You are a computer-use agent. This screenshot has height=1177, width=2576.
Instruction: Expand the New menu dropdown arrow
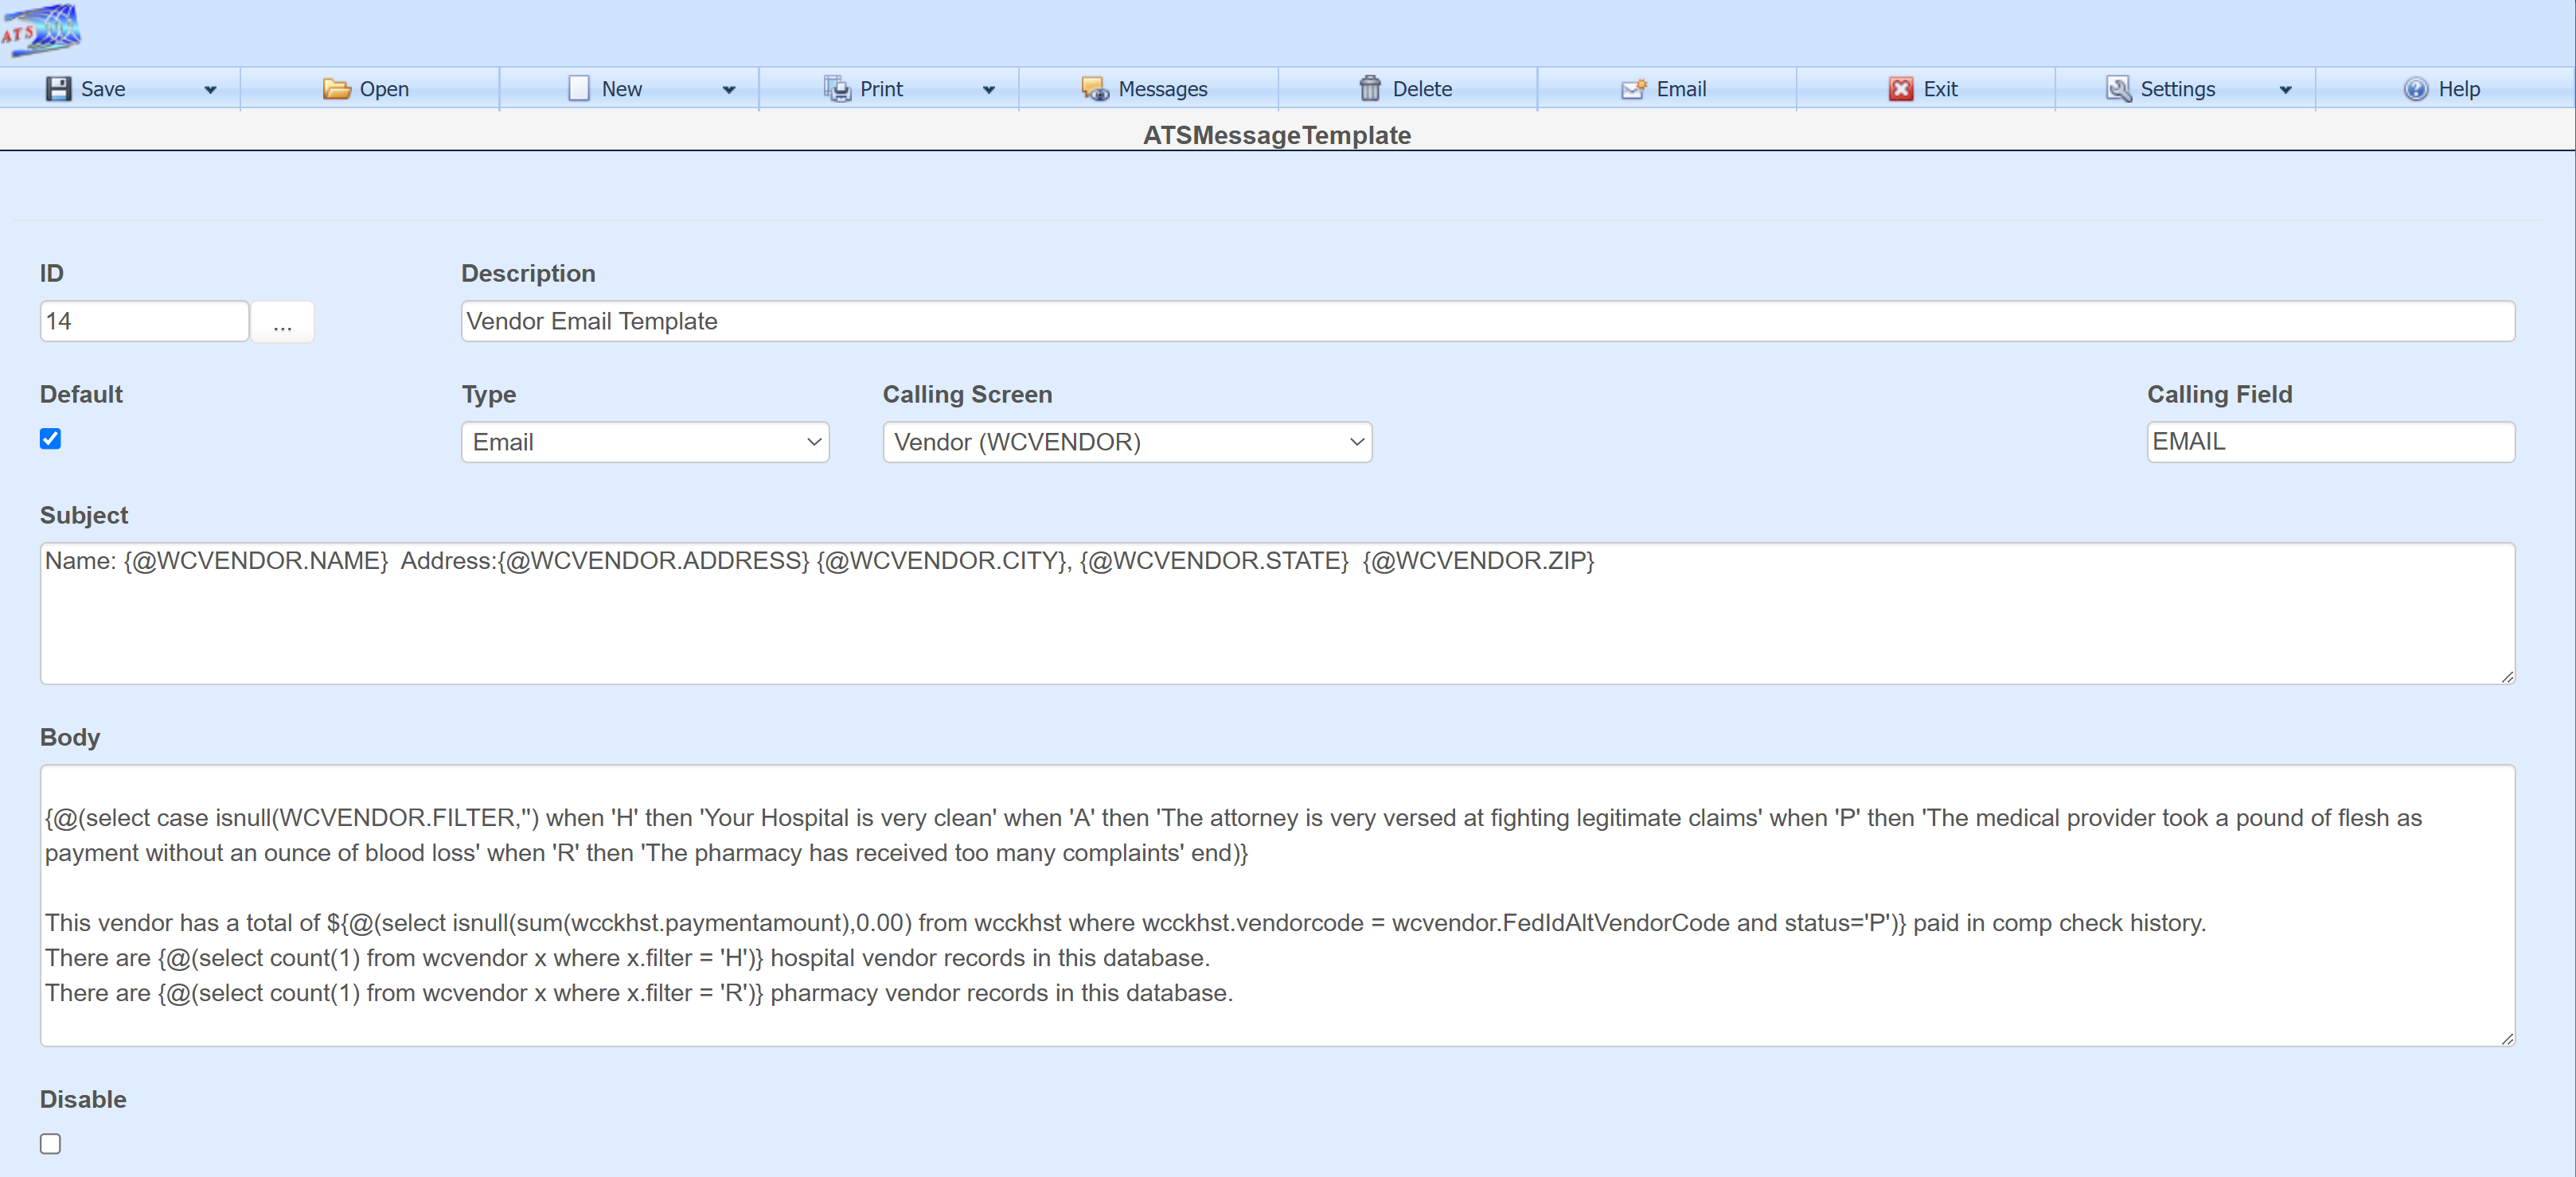tap(729, 90)
